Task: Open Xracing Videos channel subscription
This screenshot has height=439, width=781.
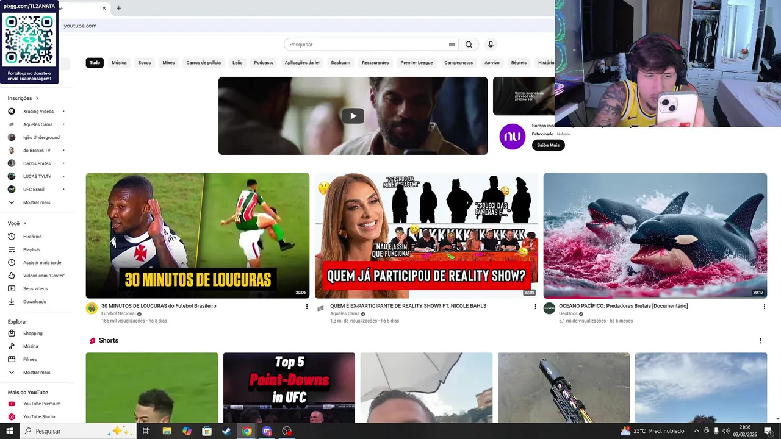Action: (38, 112)
